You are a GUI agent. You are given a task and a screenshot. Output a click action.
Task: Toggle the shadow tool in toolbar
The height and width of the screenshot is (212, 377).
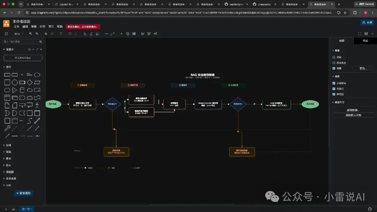[98, 34]
